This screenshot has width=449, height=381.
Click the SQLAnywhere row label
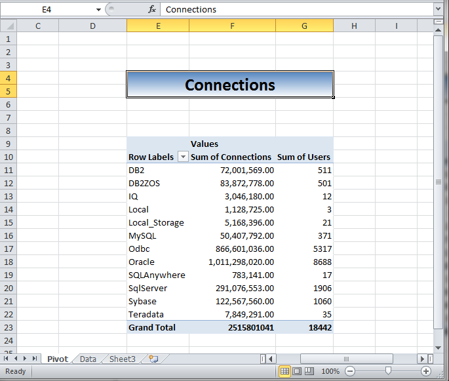point(157,275)
